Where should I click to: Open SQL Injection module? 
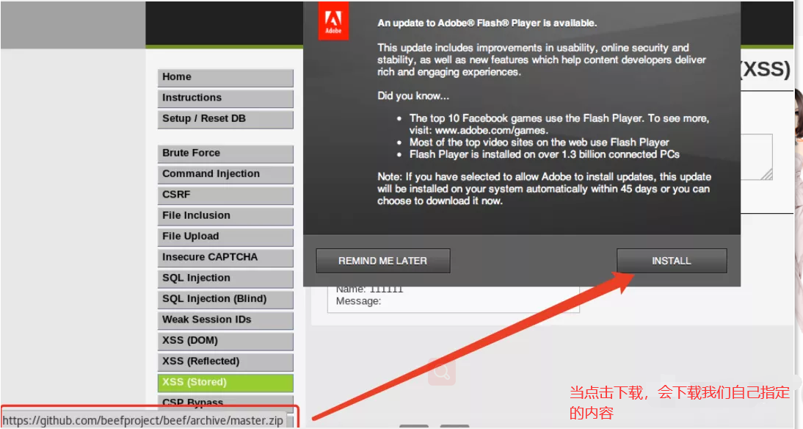pos(225,278)
